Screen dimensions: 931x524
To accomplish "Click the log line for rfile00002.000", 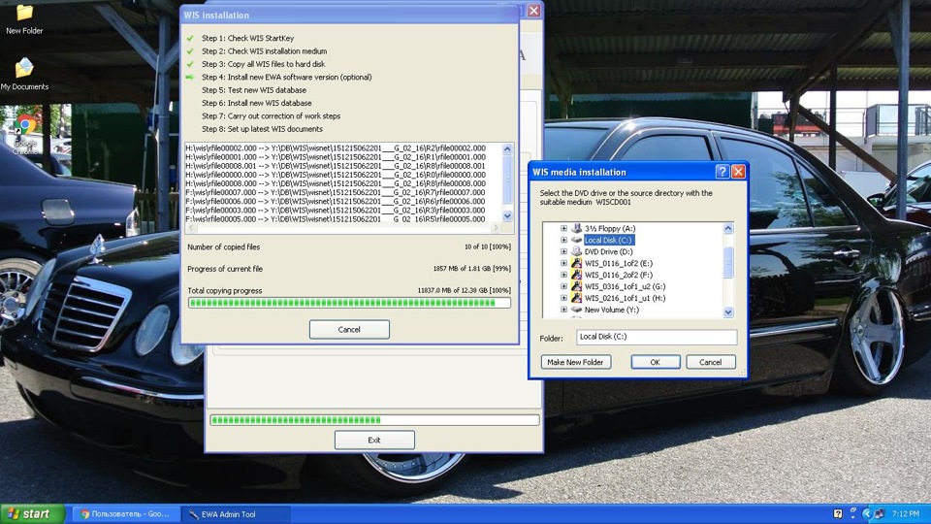I will [336, 147].
